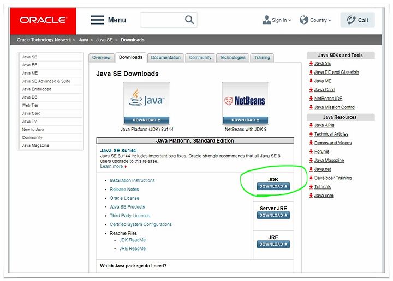Select Java DB in left sidebar

[x=51, y=97]
